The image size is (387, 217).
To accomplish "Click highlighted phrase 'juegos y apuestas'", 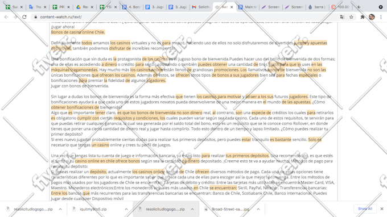I will click(311, 43).
